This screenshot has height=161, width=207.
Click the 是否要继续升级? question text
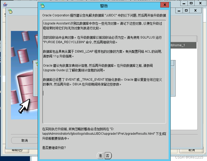pyautogui.click(x=54, y=148)
